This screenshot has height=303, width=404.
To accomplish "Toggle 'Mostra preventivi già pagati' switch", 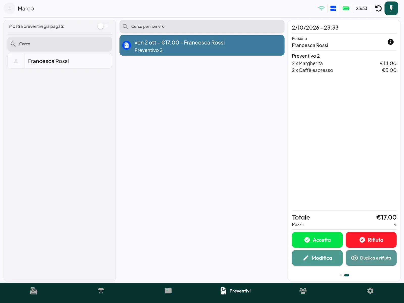I will [x=103, y=26].
